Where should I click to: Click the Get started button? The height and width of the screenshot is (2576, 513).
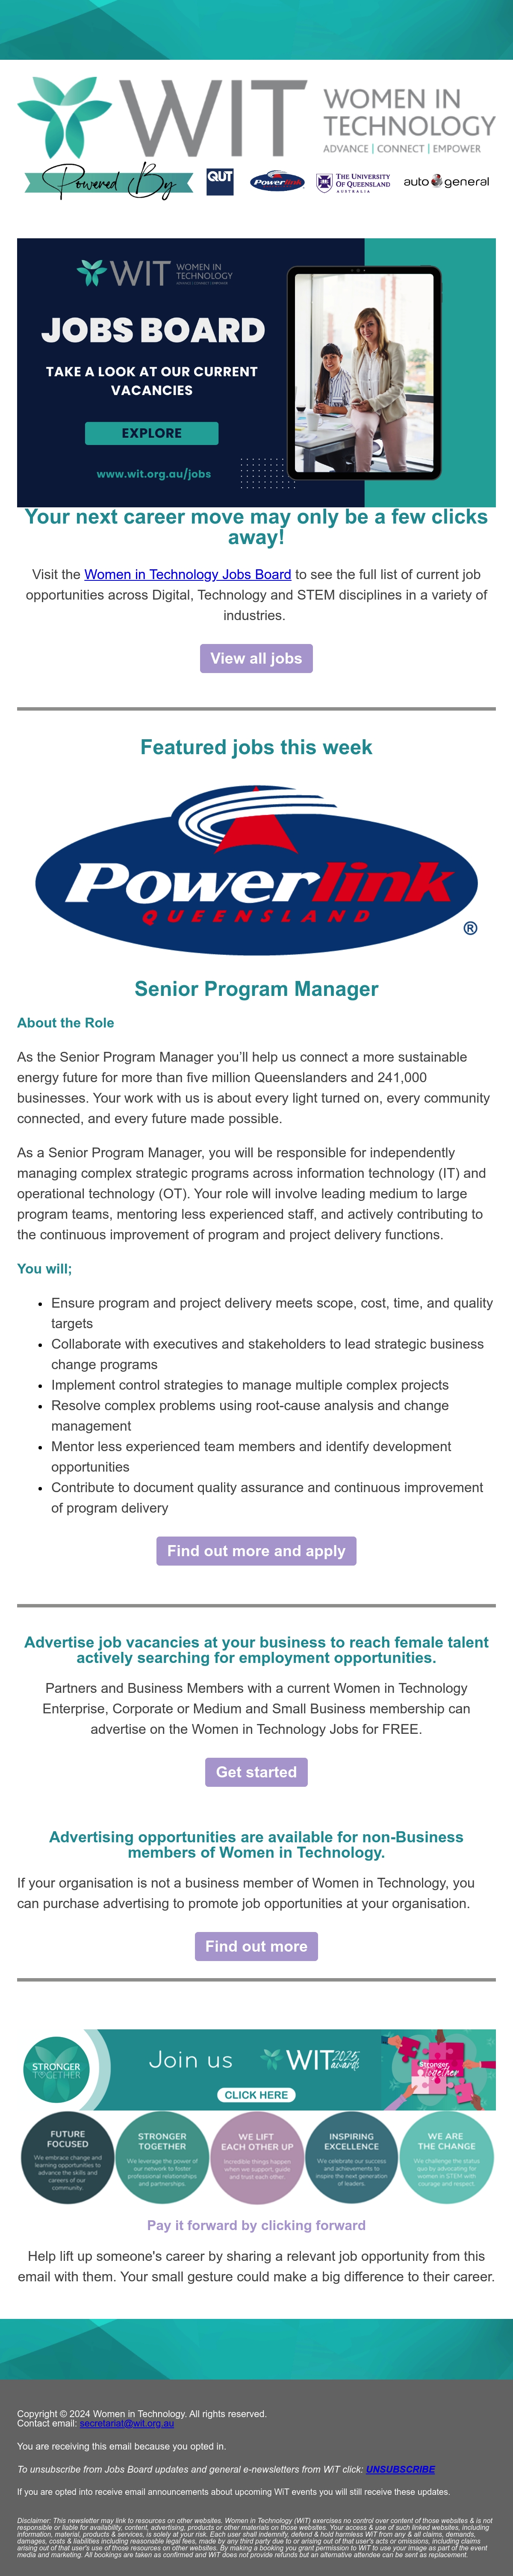point(256,1772)
